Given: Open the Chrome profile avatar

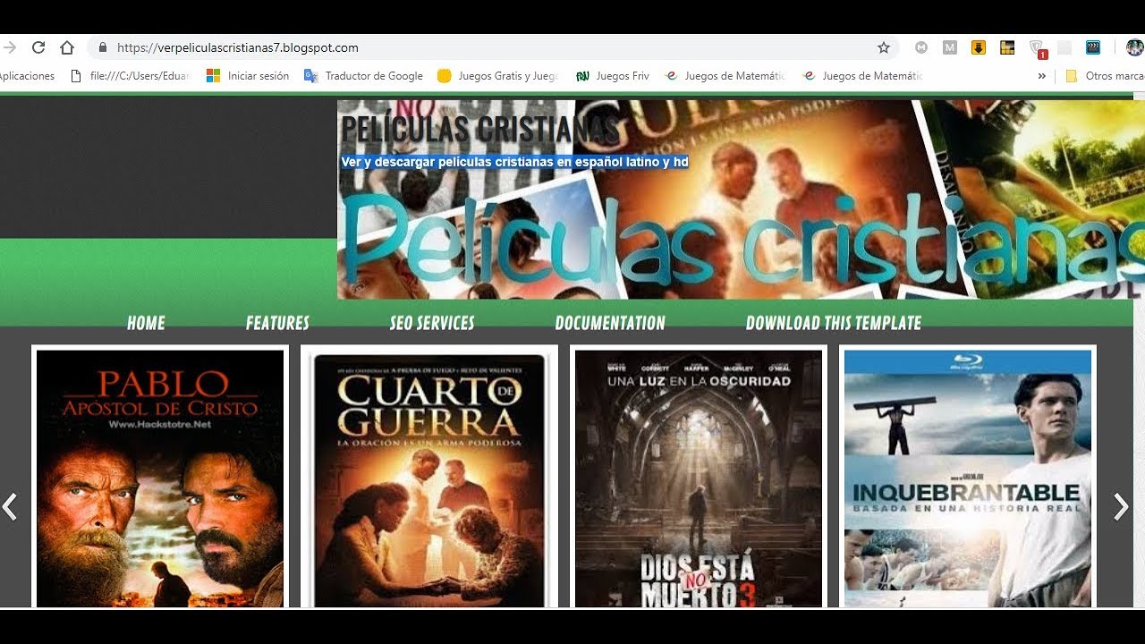Looking at the screenshot, I should pyautogui.click(x=1134, y=47).
